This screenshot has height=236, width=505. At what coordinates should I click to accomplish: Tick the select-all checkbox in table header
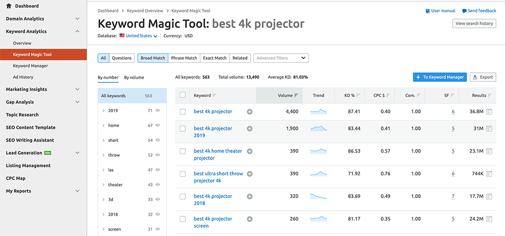coord(183,95)
